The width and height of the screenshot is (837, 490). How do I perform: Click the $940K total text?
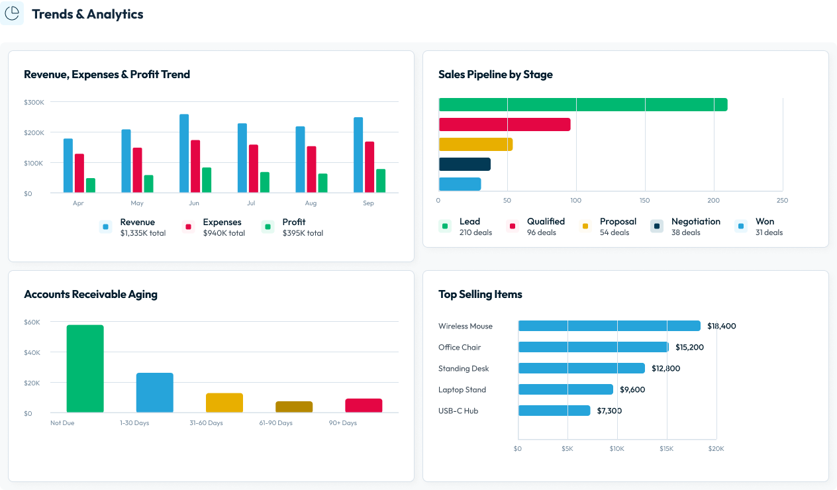point(224,233)
